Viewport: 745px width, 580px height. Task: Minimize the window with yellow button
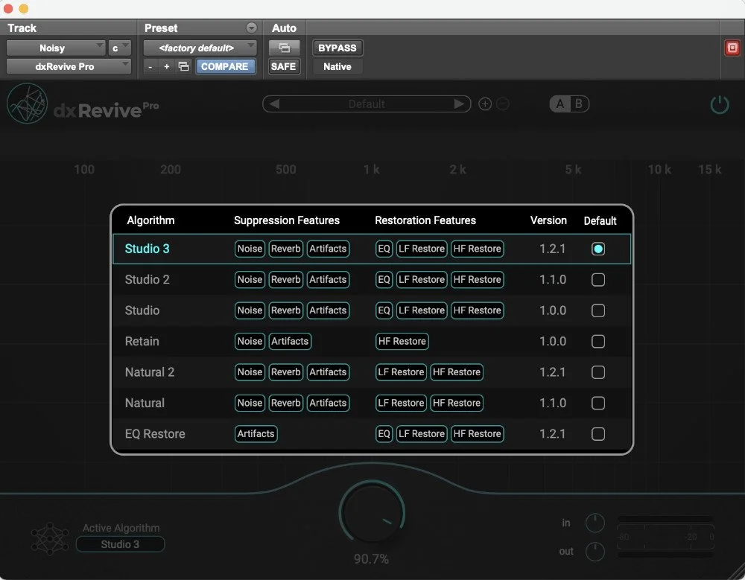[23, 8]
